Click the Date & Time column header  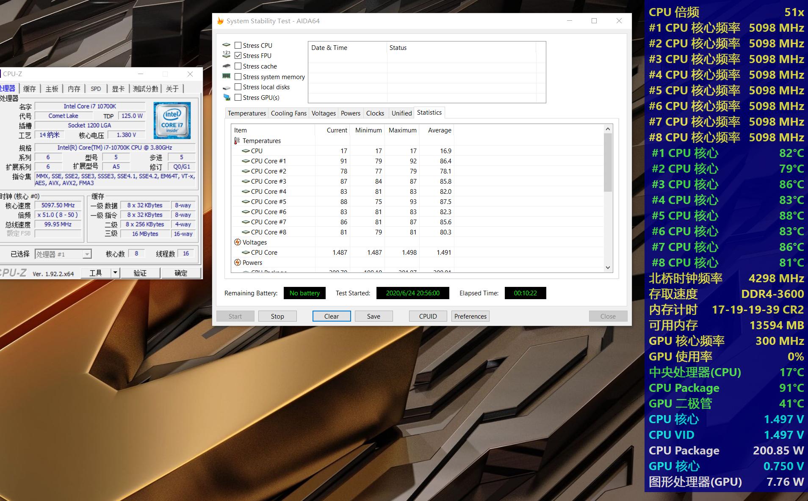[348, 48]
